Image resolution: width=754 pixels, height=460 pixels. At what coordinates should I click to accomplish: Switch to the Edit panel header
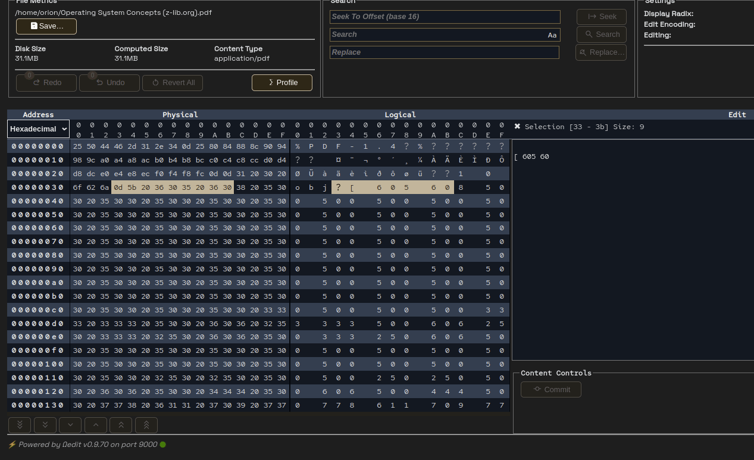pyautogui.click(x=737, y=114)
